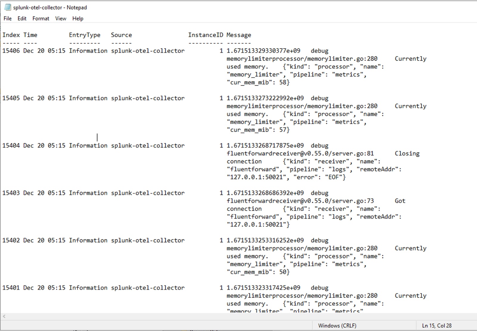Open the Help menu
Screen dimensions: 477x331
[x=78, y=19]
